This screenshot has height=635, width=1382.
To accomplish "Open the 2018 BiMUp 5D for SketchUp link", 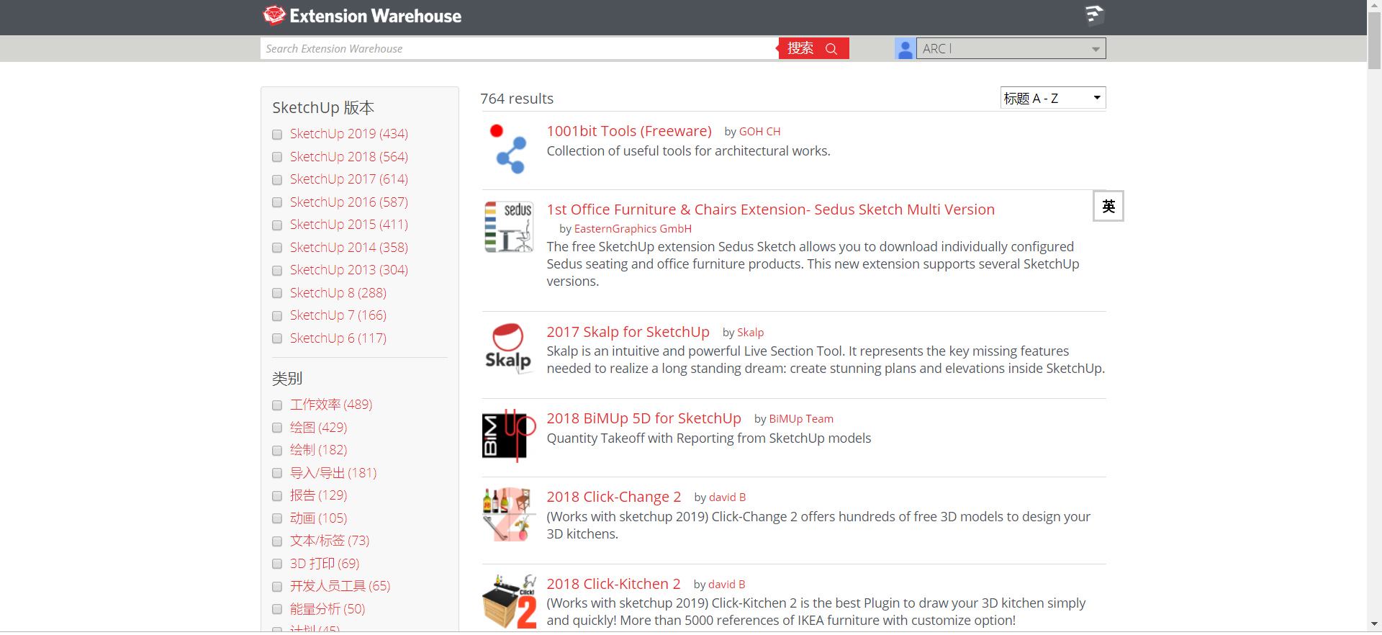I will (643, 418).
